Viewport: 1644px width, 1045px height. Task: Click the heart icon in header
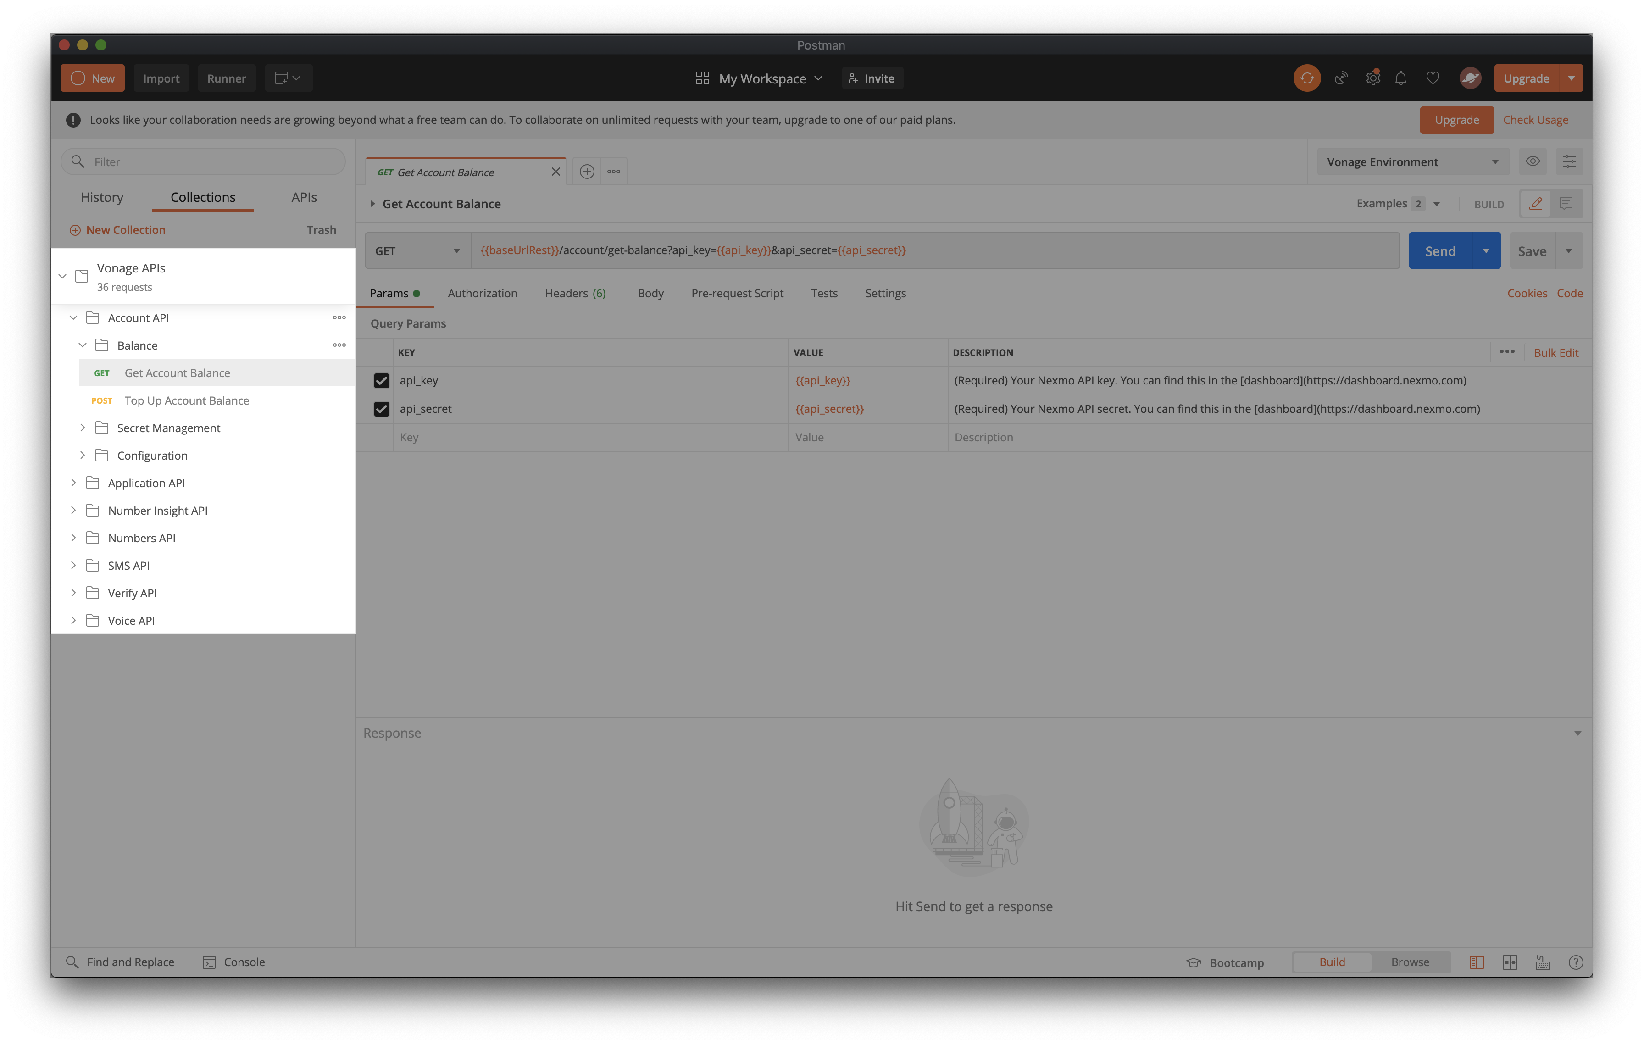1433,78
